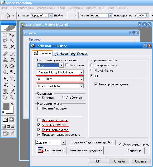Uncheck Super MicroWeave option
This screenshot has width=153, height=167.
(x=39, y=125)
